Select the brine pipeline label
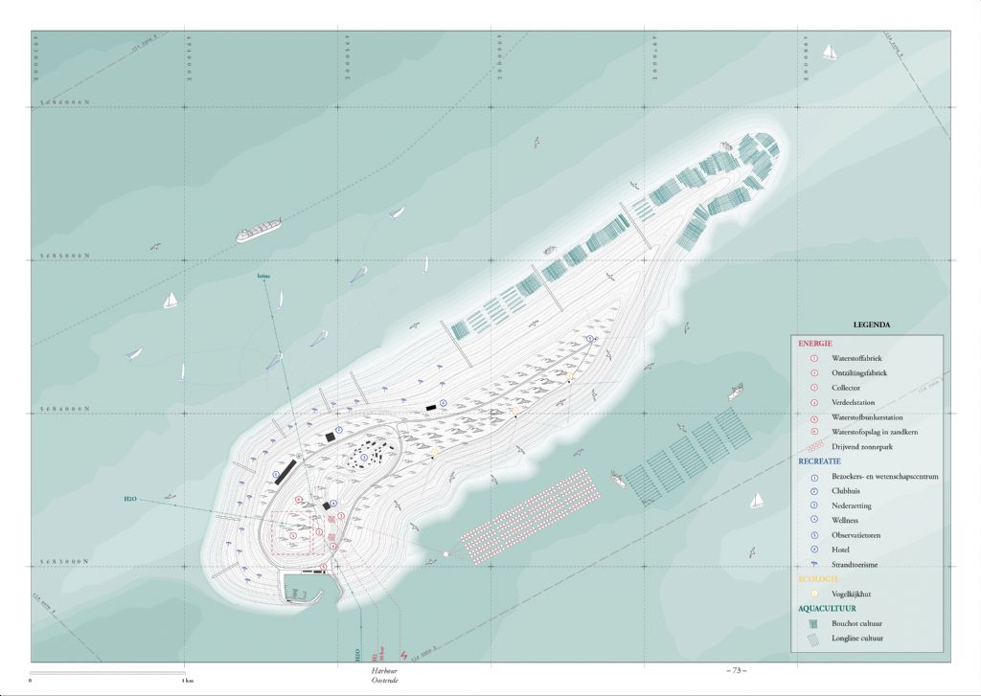 point(263,276)
